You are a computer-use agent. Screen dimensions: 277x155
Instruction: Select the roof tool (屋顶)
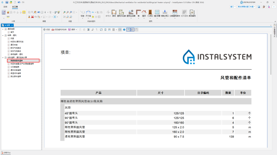(144, 13)
